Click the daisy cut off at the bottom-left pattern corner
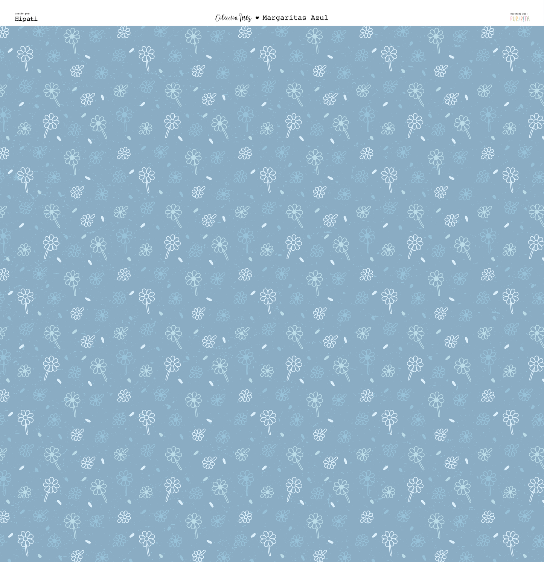The image size is (544, 562). click(4, 517)
